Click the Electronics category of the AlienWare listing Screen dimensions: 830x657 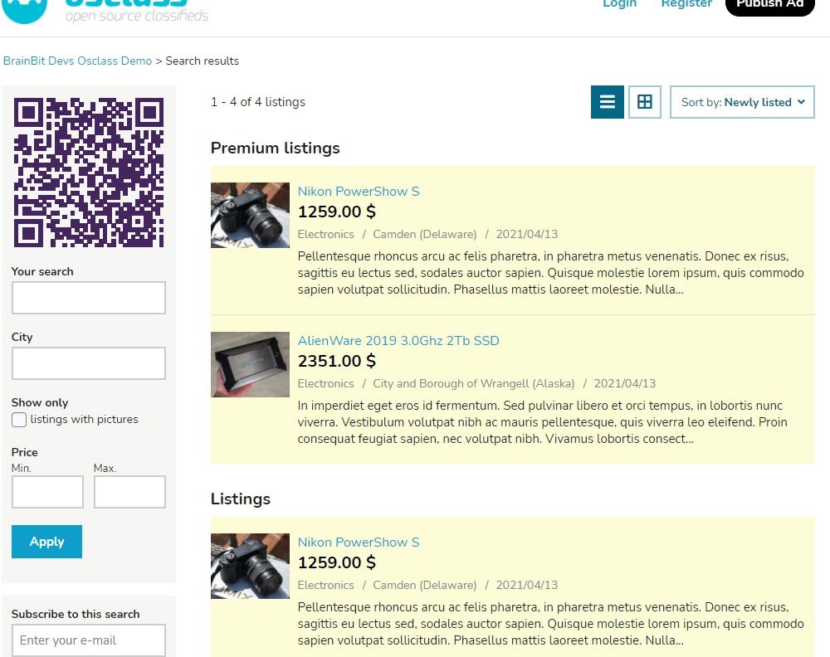pos(325,383)
